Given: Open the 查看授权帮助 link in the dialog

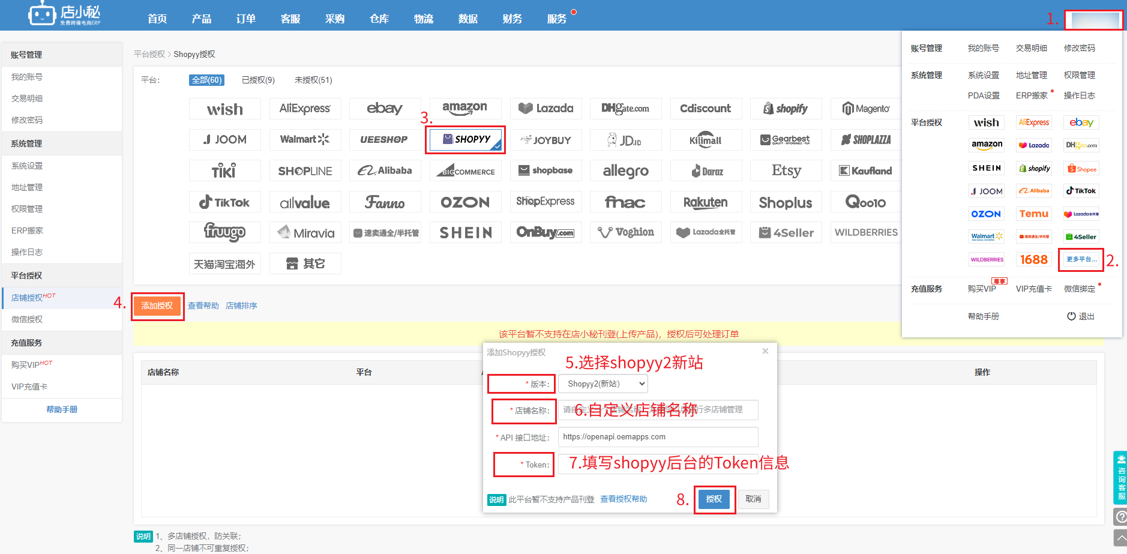Looking at the screenshot, I should [624, 499].
